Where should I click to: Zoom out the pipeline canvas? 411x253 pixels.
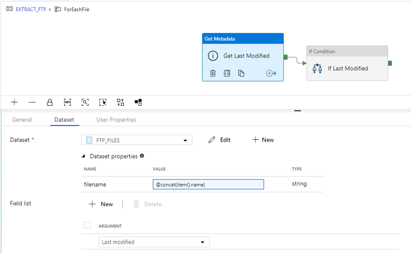tap(32, 102)
